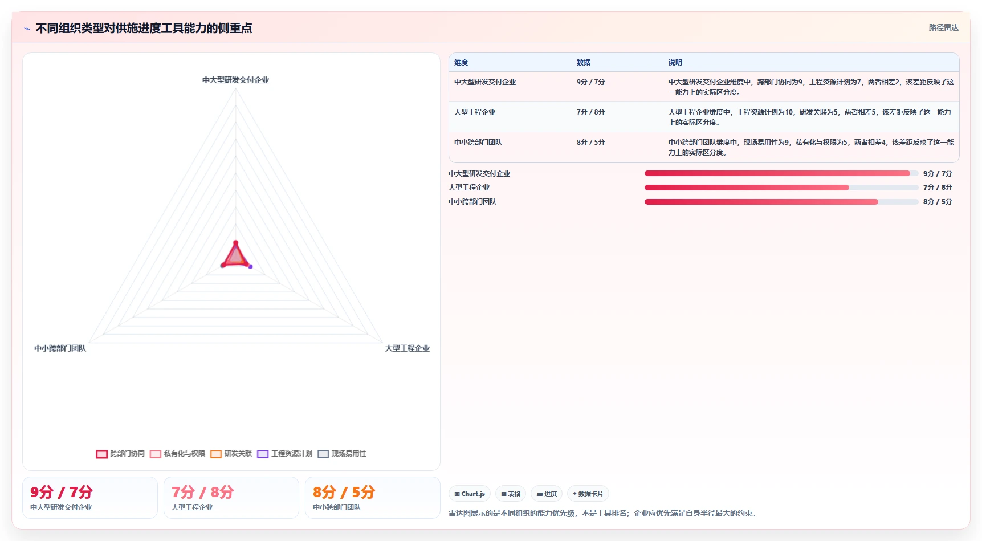This screenshot has width=982, height=541.
Task: Click the description mentioning 跨部门协同为9
Action: tap(811, 87)
